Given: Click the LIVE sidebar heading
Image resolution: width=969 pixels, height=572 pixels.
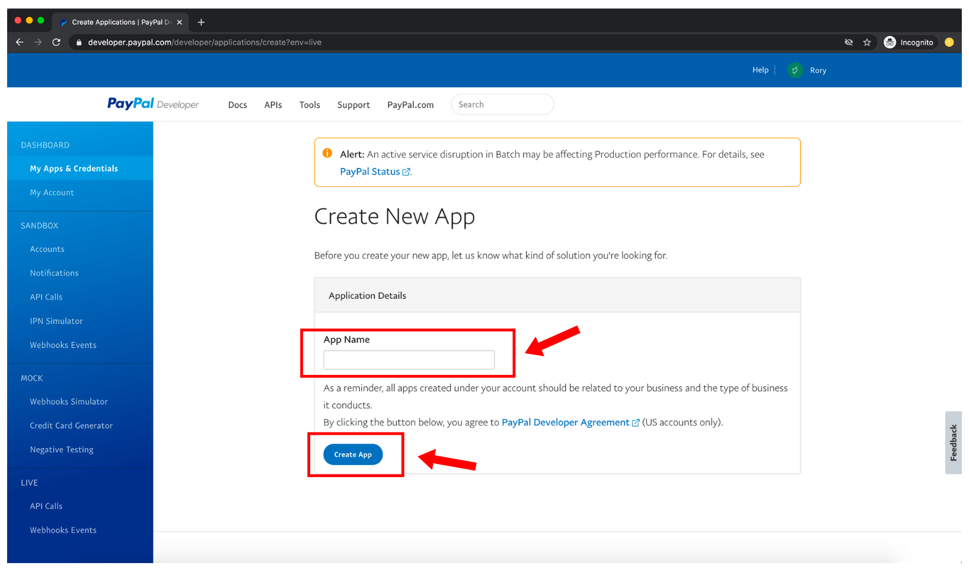Looking at the screenshot, I should pos(30,482).
